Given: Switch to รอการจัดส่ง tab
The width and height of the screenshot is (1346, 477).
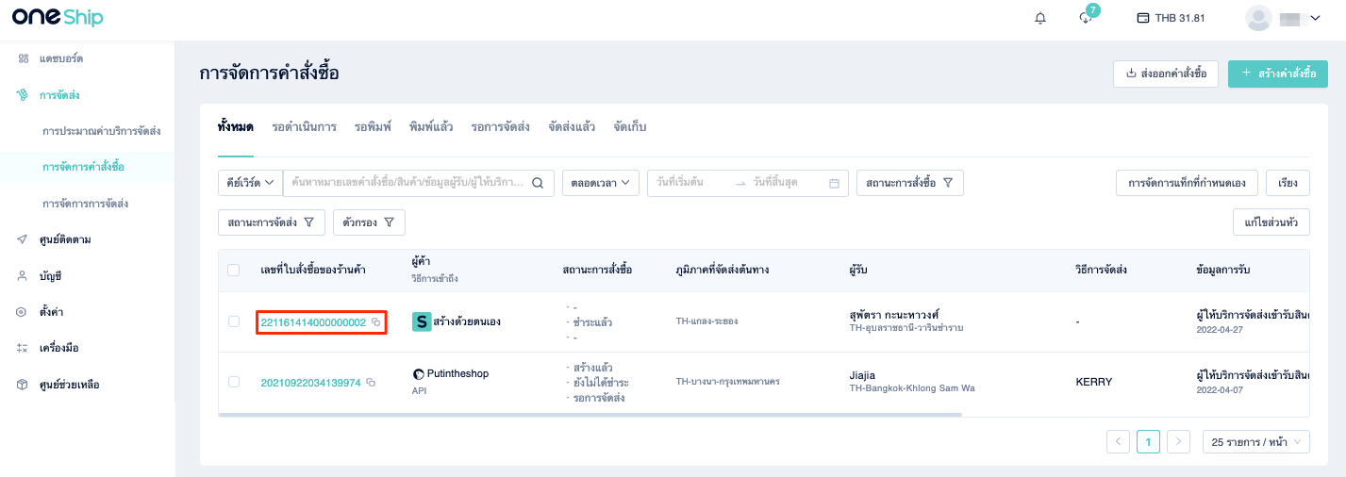Looking at the screenshot, I should [500, 126].
